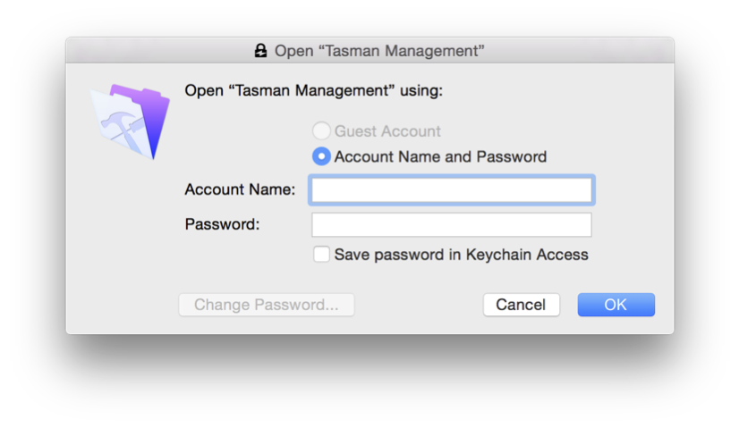Click the hammer graphic on the folder icon
The width and height of the screenshot is (739, 428).
(x=119, y=126)
